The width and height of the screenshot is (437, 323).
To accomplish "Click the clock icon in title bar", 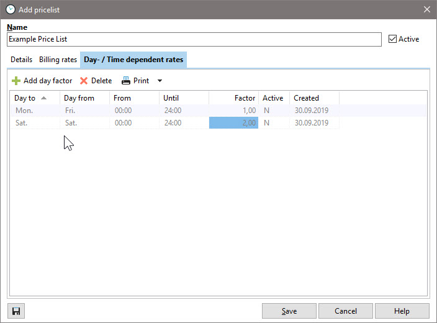I will (x=10, y=9).
